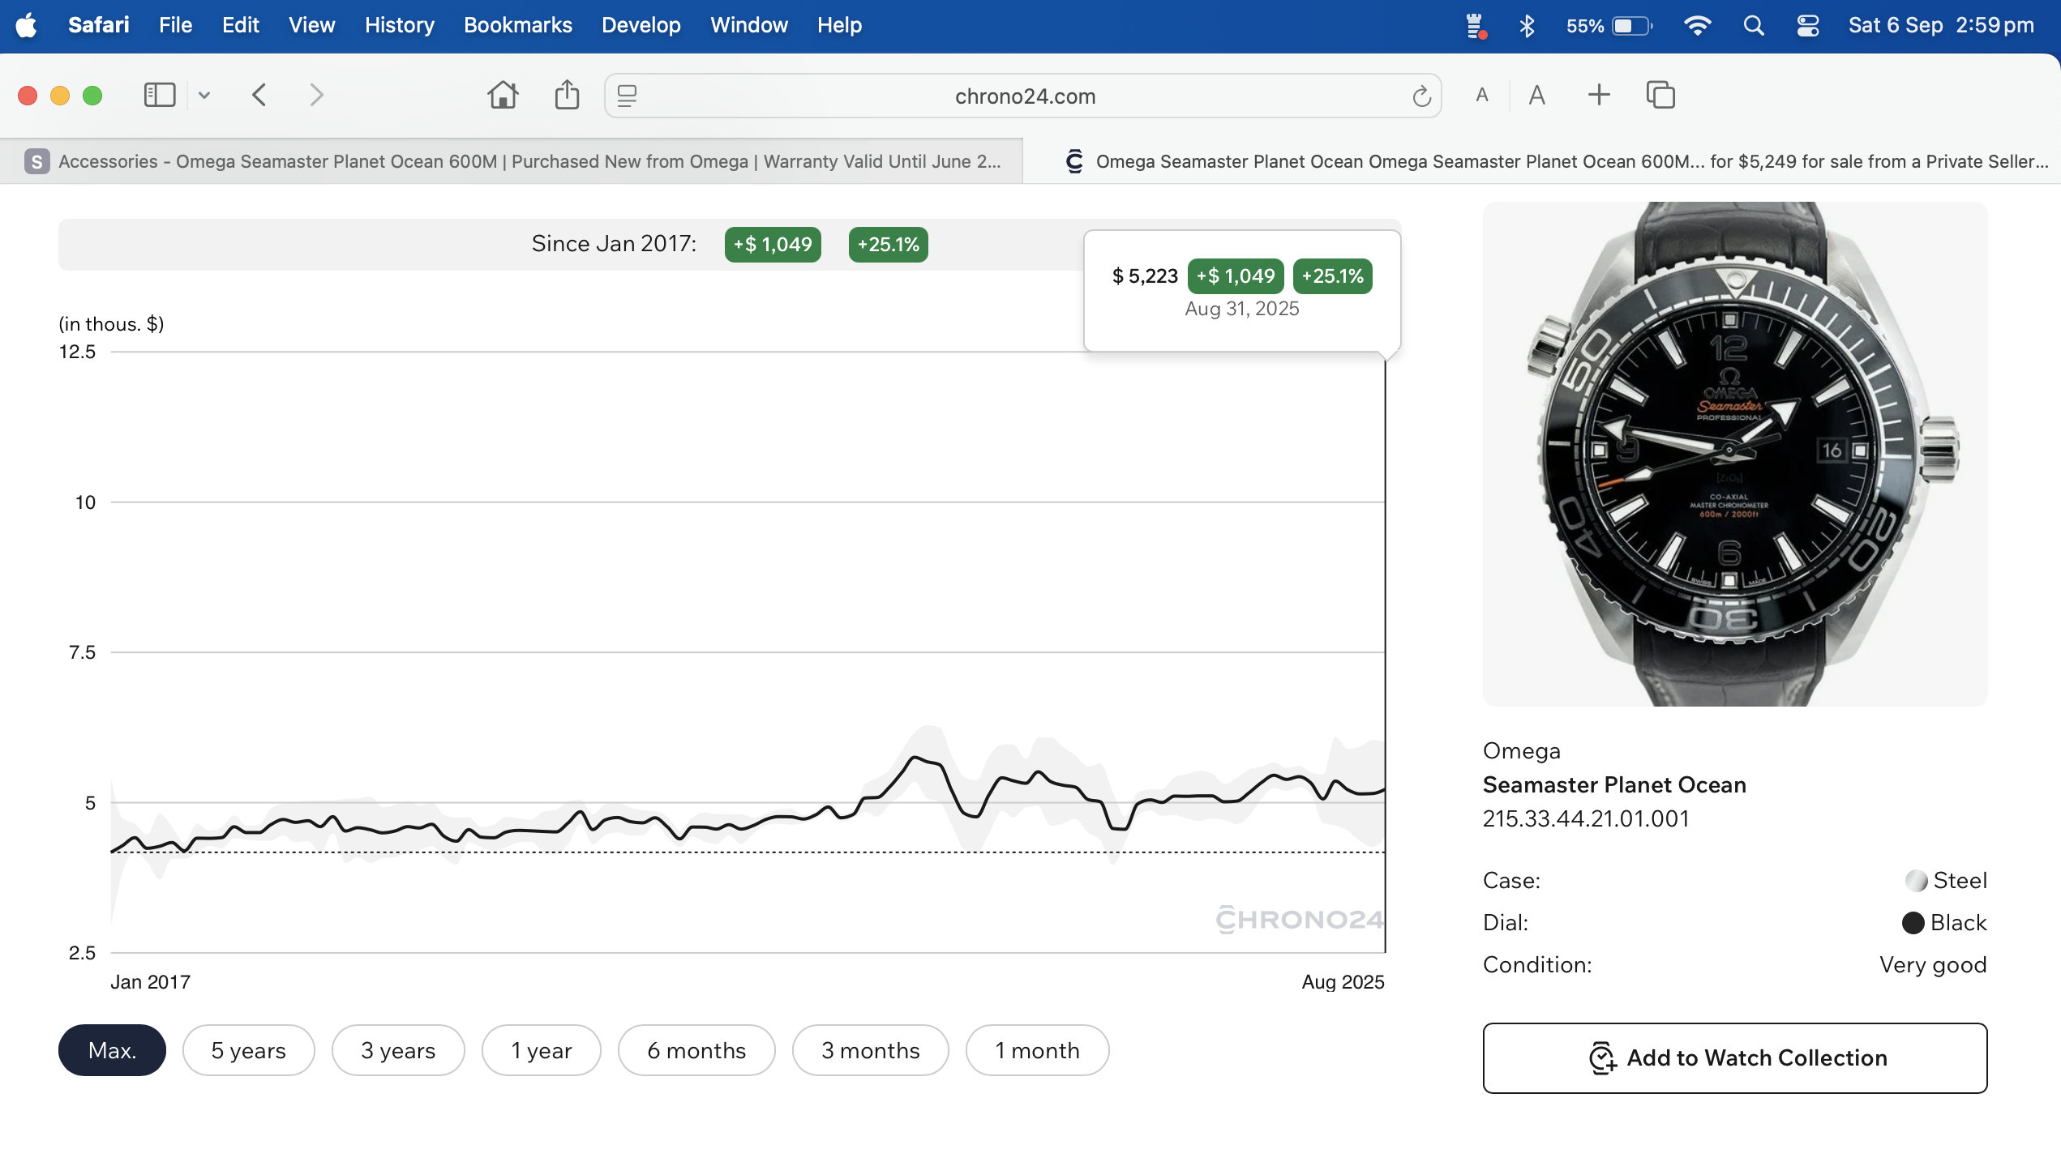
Task: Check the battery status icon
Action: tap(1631, 26)
